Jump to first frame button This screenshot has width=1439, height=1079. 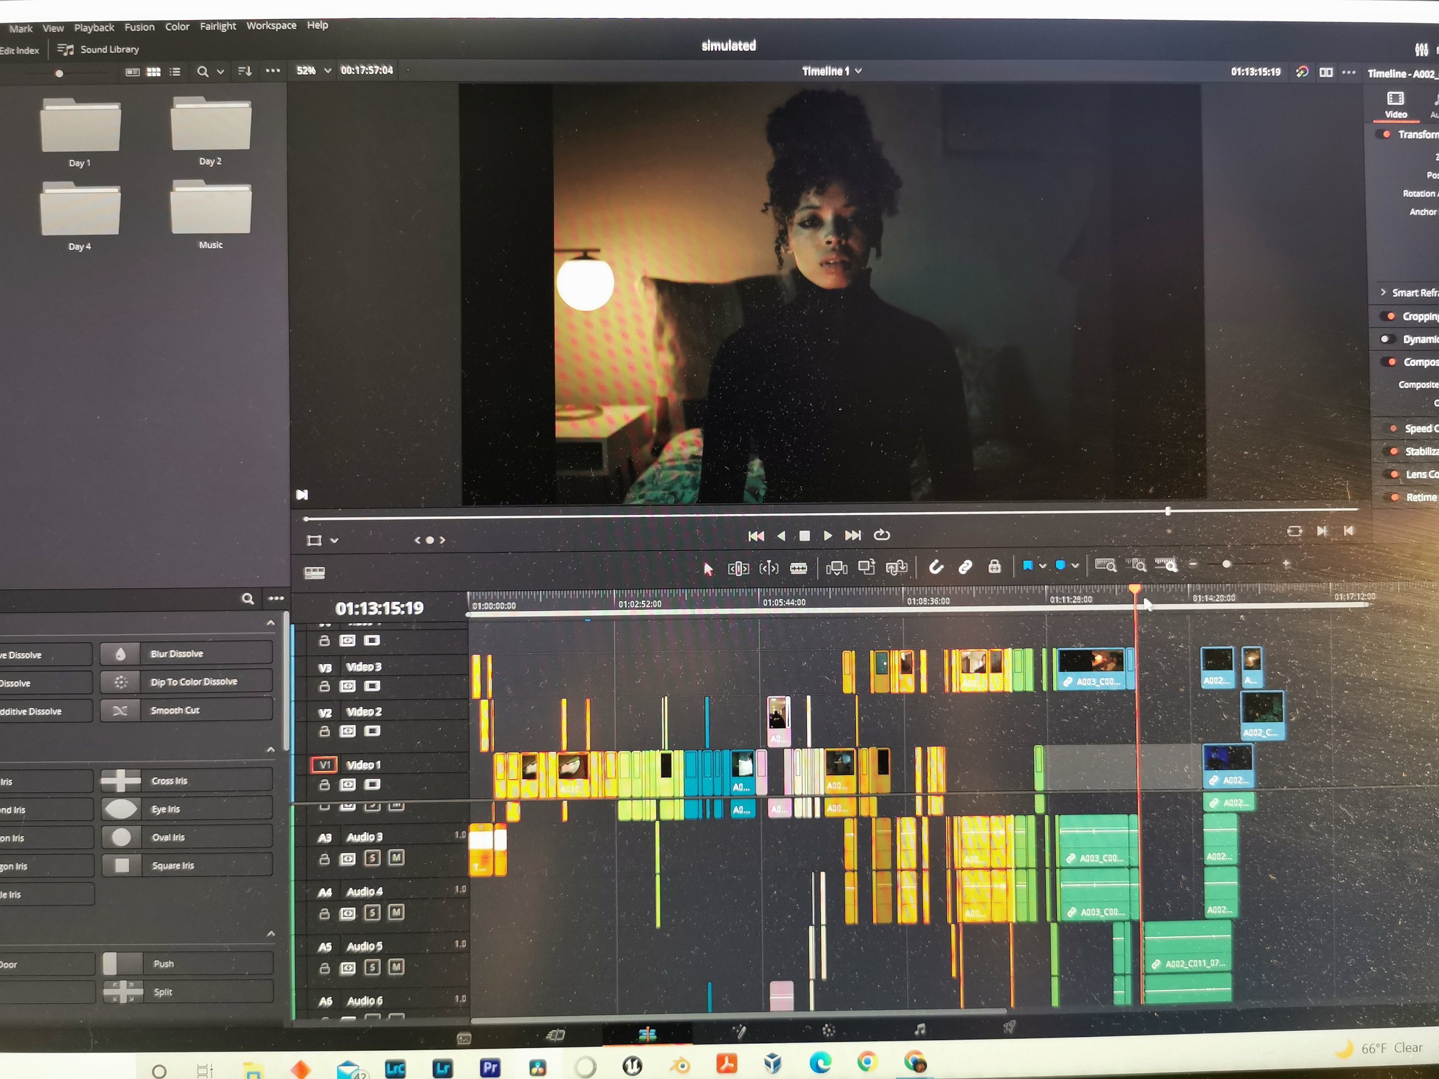pyautogui.click(x=756, y=536)
